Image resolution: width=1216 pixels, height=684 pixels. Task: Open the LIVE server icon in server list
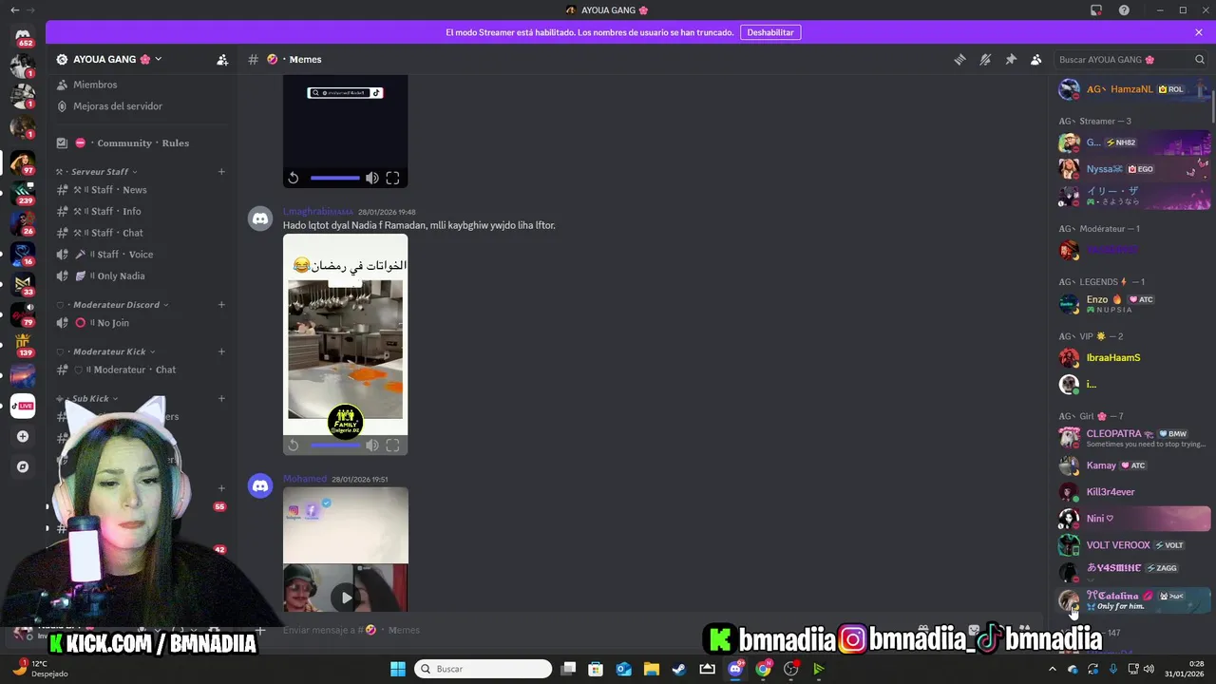[23, 406]
